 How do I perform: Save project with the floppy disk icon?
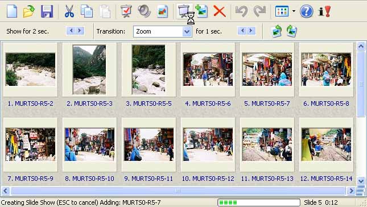[x=47, y=11]
